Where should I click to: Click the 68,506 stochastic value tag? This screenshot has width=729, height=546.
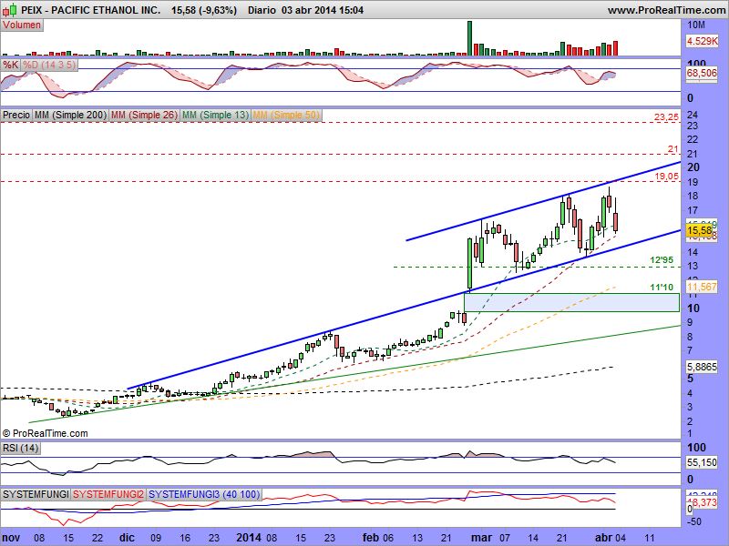pos(702,73)
